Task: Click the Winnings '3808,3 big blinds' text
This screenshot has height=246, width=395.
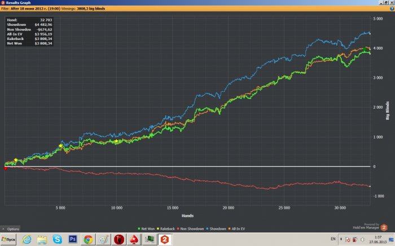Action: pyautogui.click(x=91, y=8)
